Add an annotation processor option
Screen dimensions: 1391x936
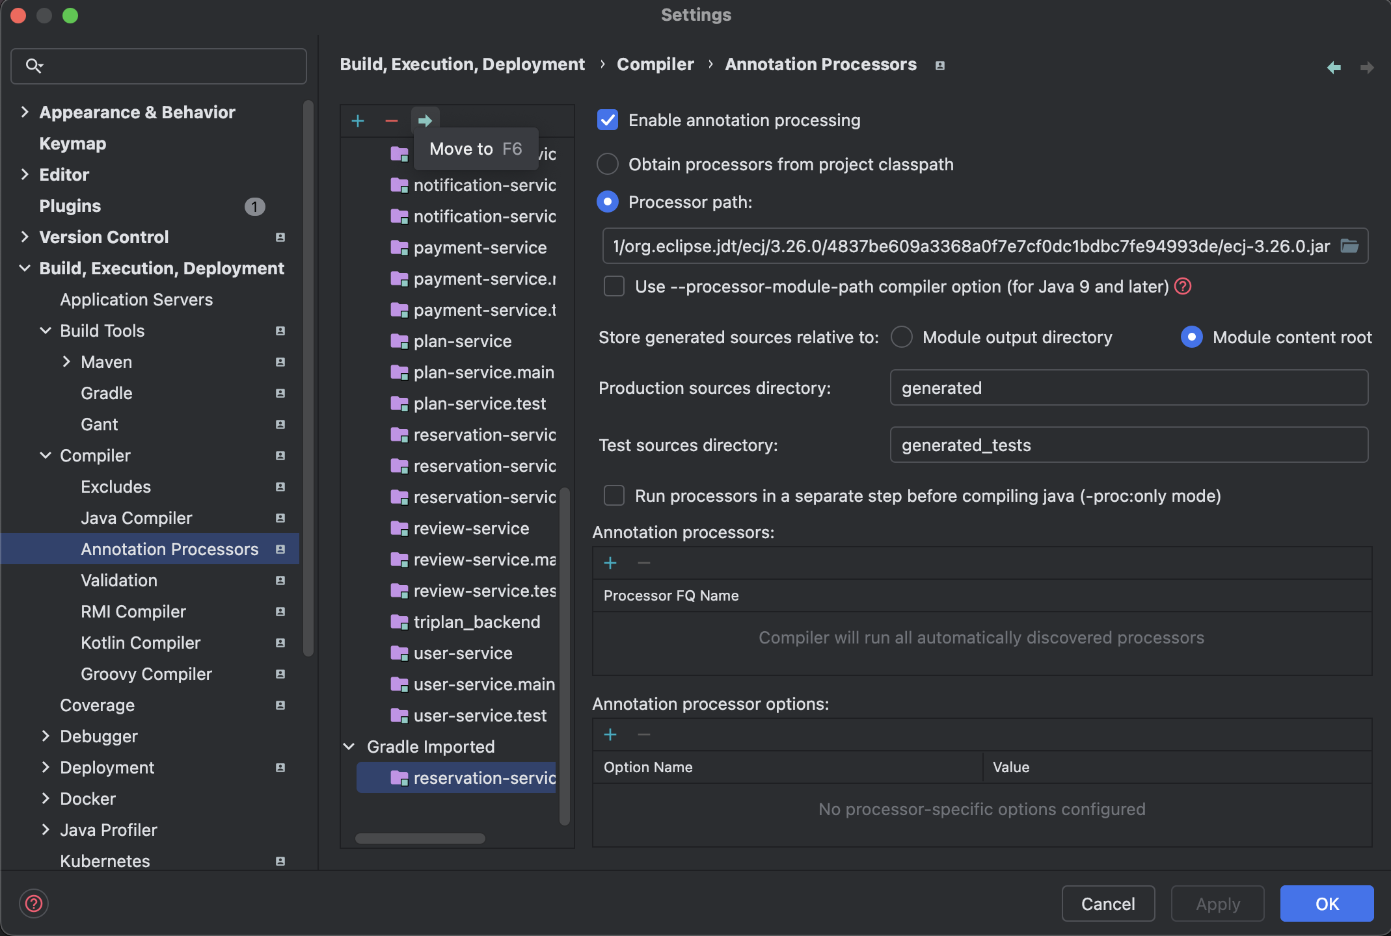click(610, 734)
